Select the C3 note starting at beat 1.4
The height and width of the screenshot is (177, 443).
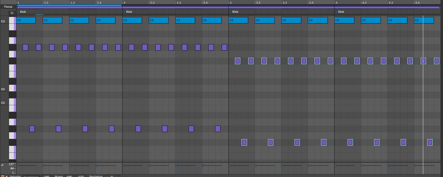point(106,20)
